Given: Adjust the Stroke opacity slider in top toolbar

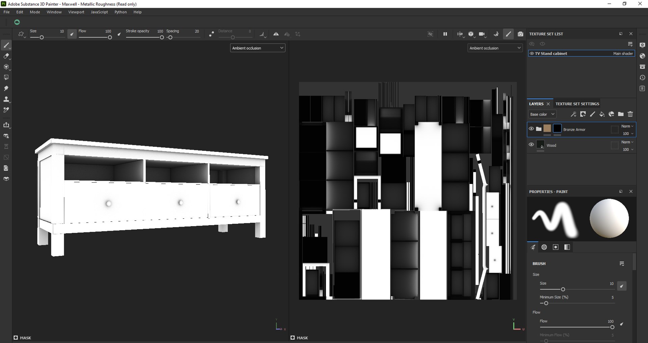Looking at the screenshot, I should click(145, 37).
